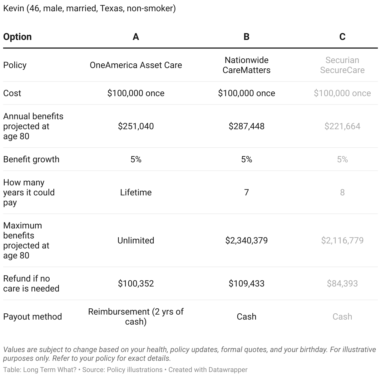Viewport: 381px width, 377px height.
Task: Click the $100,352 refund amount
Action: pyautogui.click(x=136, y=283)
